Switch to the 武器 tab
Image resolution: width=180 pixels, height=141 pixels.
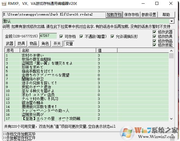[x=10, y=44]
